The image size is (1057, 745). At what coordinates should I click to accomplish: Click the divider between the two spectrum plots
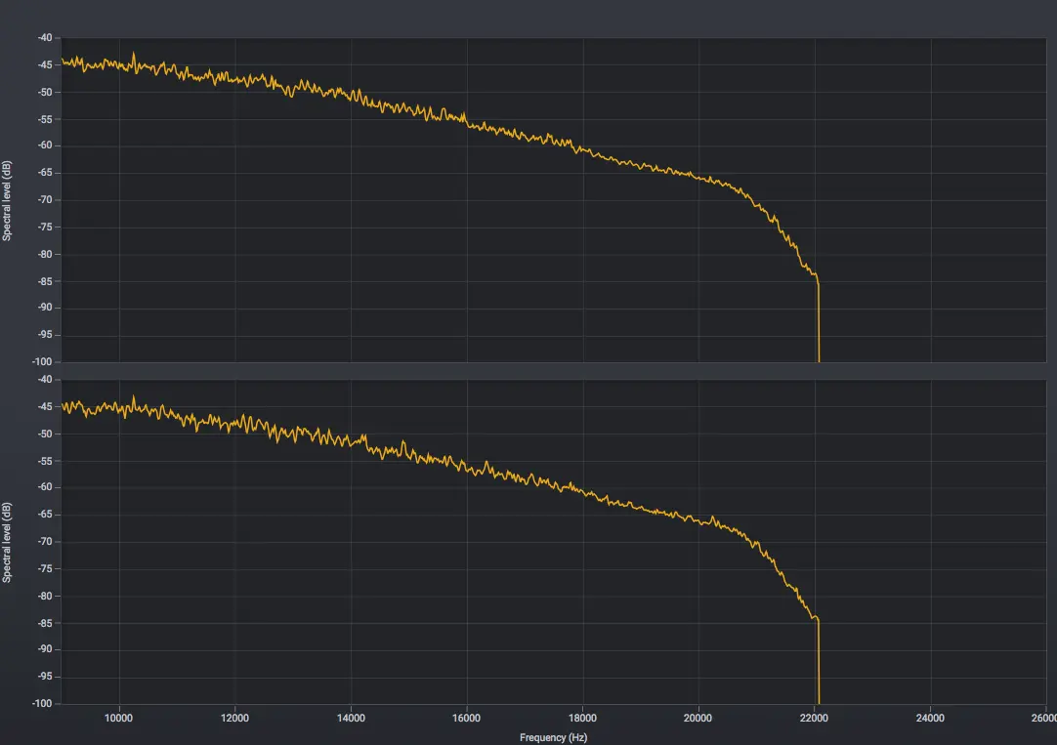click(553, 371)
